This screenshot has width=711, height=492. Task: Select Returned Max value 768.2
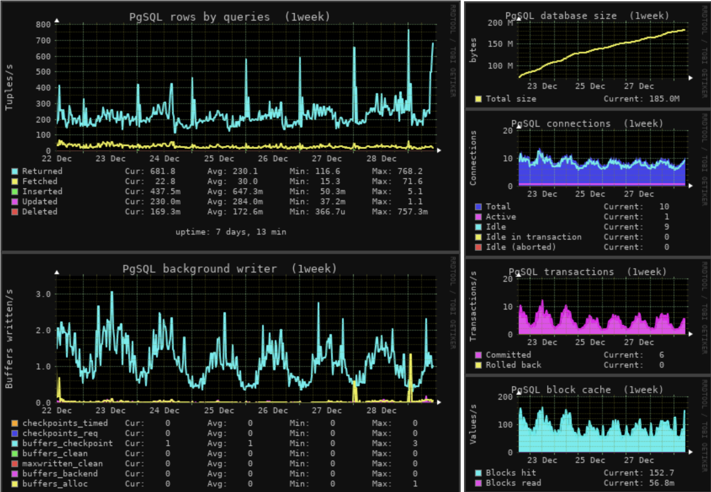410,171
